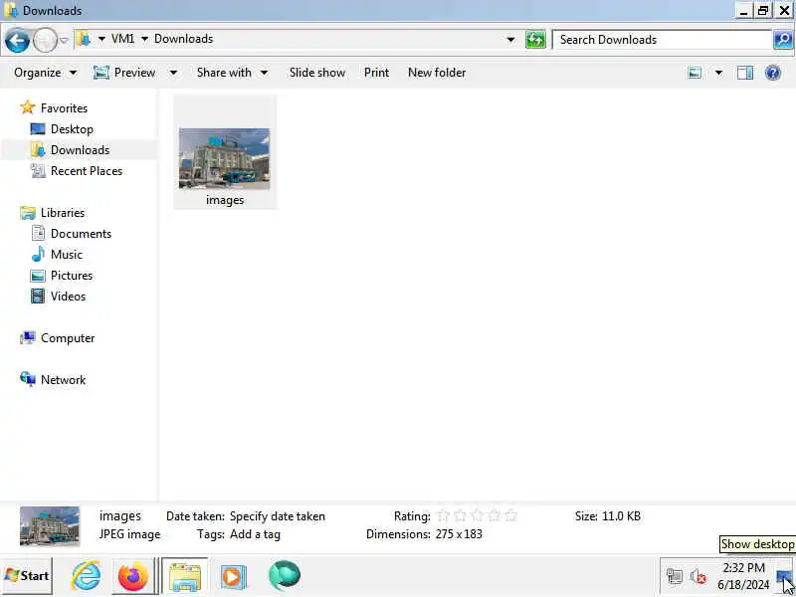Expand the arrow before VM1 in address bar
The height and width of the screenshot is (597, 796).
point(101,39)
